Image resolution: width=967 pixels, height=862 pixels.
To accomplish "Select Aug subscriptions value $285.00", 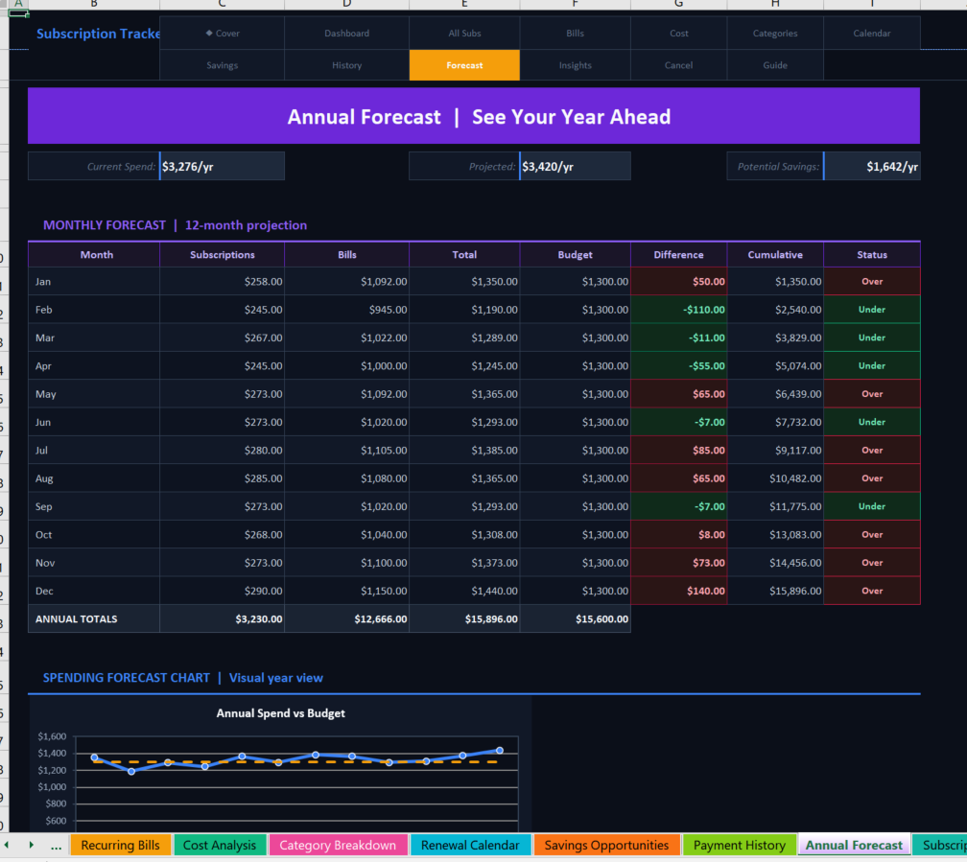I will coord(222,478).
